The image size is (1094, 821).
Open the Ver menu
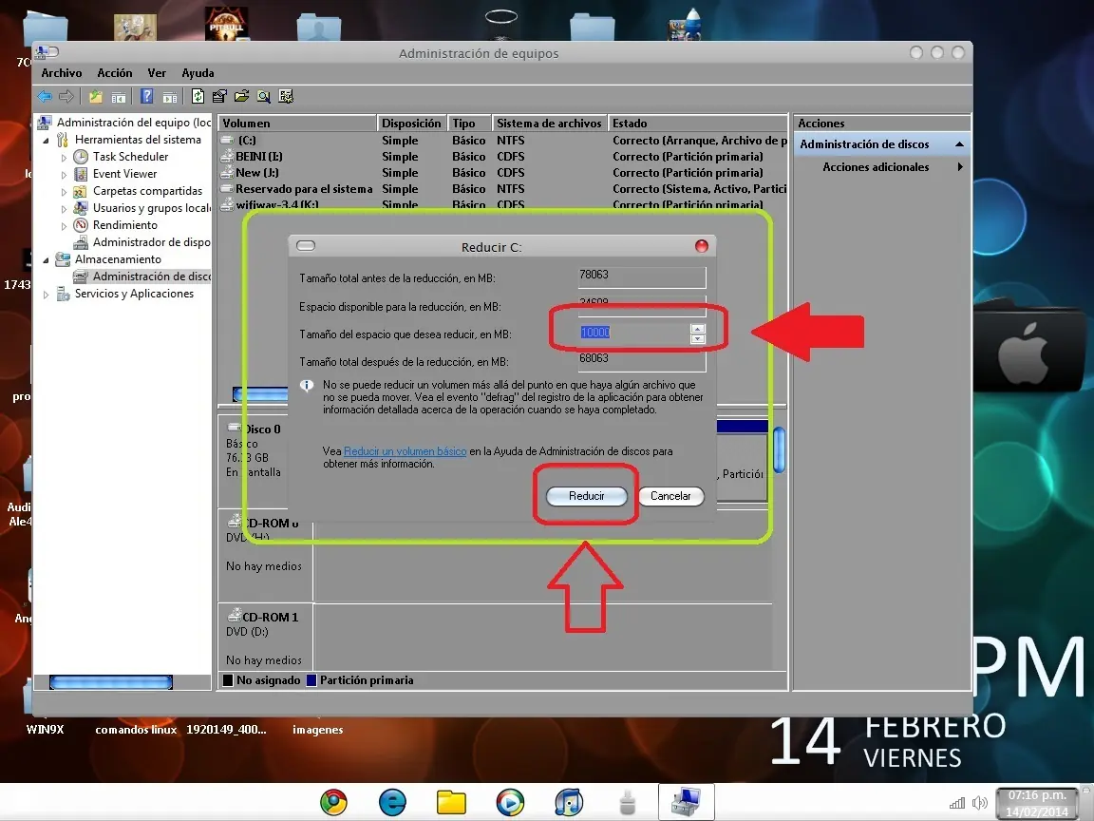(157, 72)
